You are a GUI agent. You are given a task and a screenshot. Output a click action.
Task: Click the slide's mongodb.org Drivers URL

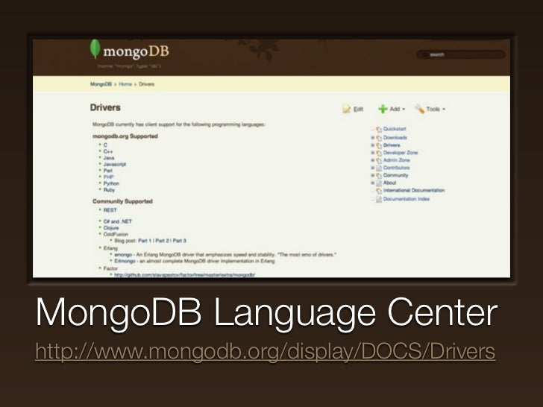266,351
